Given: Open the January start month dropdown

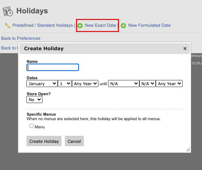Looking at the screenshot, I should point(42,84).
